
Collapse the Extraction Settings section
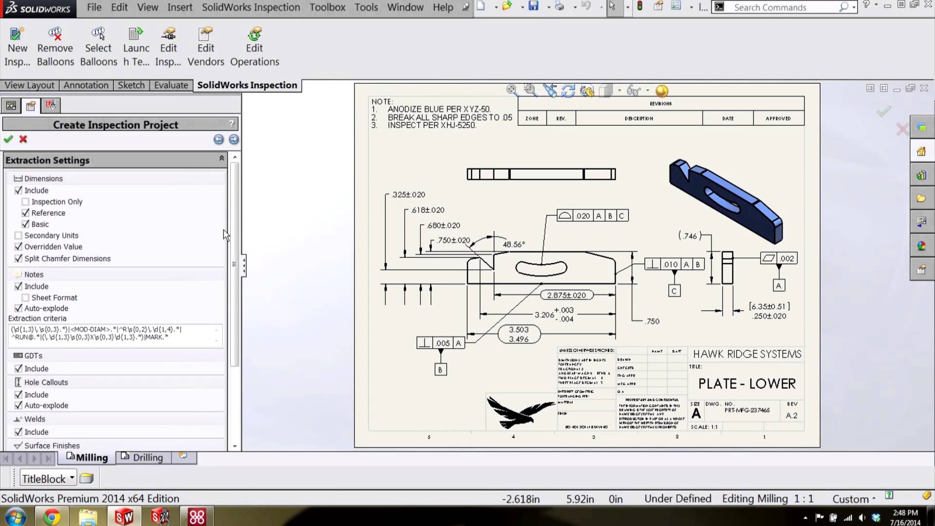pos(222,158)
